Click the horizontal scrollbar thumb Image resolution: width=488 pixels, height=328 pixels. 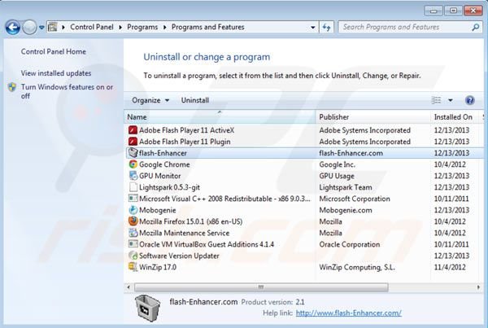coord(261,286)
